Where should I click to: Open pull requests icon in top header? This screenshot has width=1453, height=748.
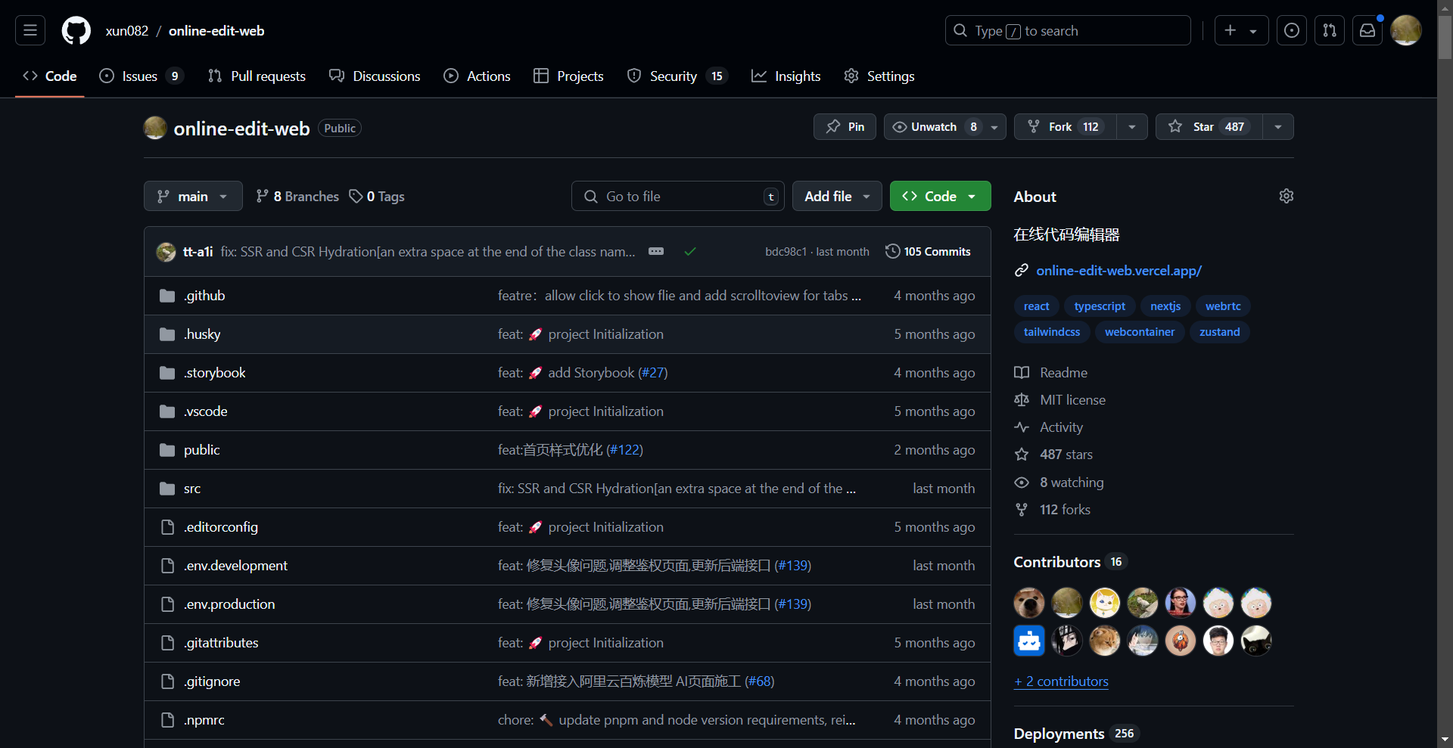(x=1330, y=30)
